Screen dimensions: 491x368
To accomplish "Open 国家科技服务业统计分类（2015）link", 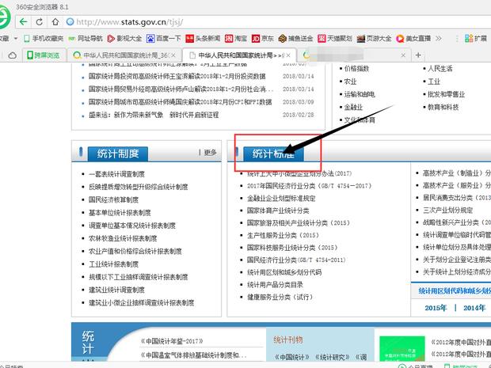I will (x=292, y=248).
